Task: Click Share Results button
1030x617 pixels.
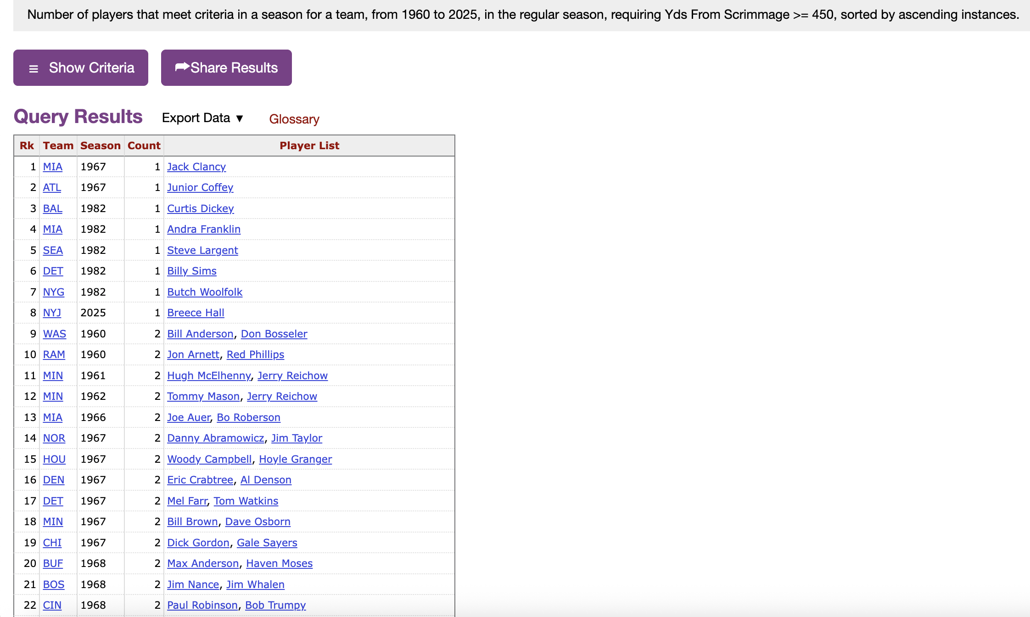Action: [226, 67]
